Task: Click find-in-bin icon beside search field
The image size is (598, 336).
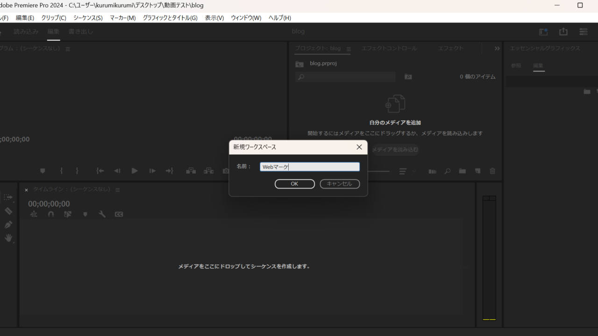Action: [408, 77]
